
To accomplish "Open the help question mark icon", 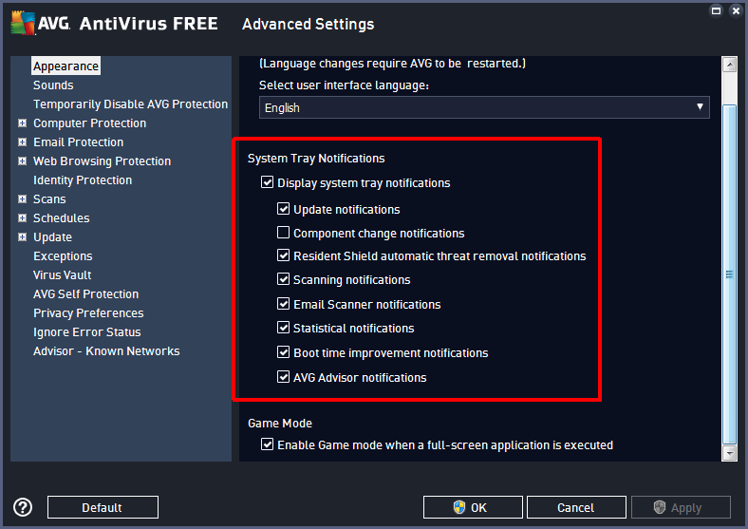I will point(23,507).
